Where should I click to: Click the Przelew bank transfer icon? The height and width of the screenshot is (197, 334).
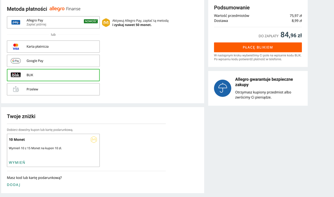[x=16, y=89]
